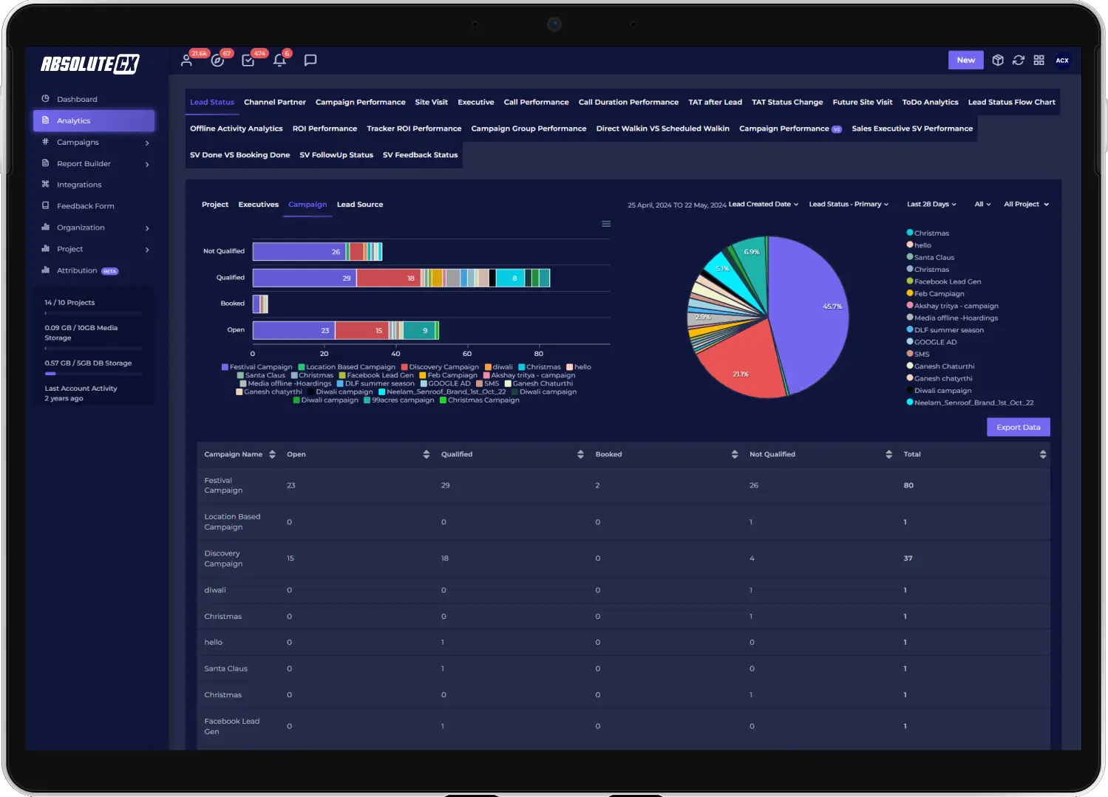1108x797 pixels.
Task: Open the apps grid icon
Action: (x=1039, y=61)
